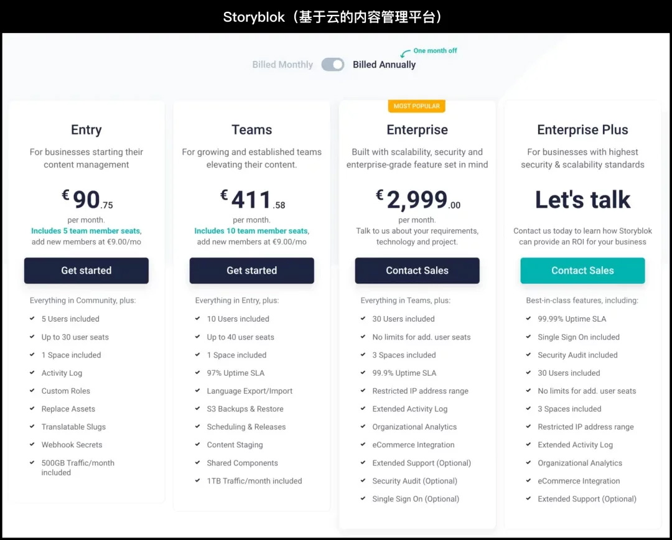Click the dark Contact Sales button under €2,999
This screenshot has width=672, height=540.
(417, 271)
